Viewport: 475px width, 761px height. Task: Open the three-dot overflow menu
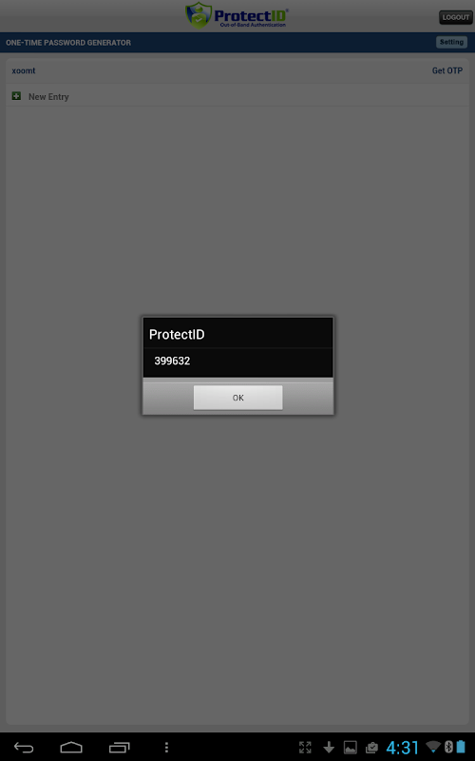(x=166, y=747)
